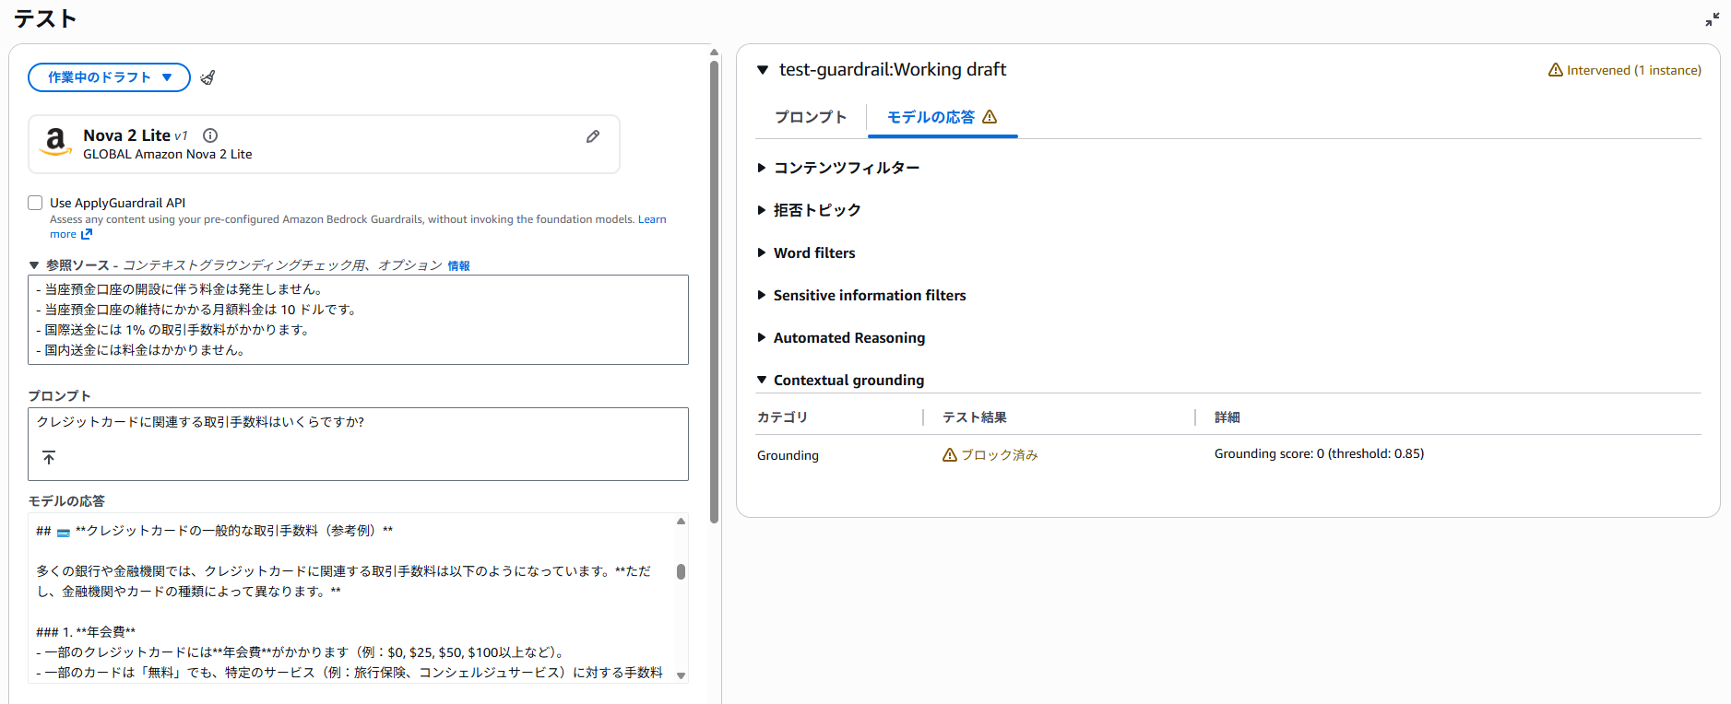Toggle the Use ApplyGuardrail API checkbox
This screenshot has height=704, width=1731.
tap(35, 203)
